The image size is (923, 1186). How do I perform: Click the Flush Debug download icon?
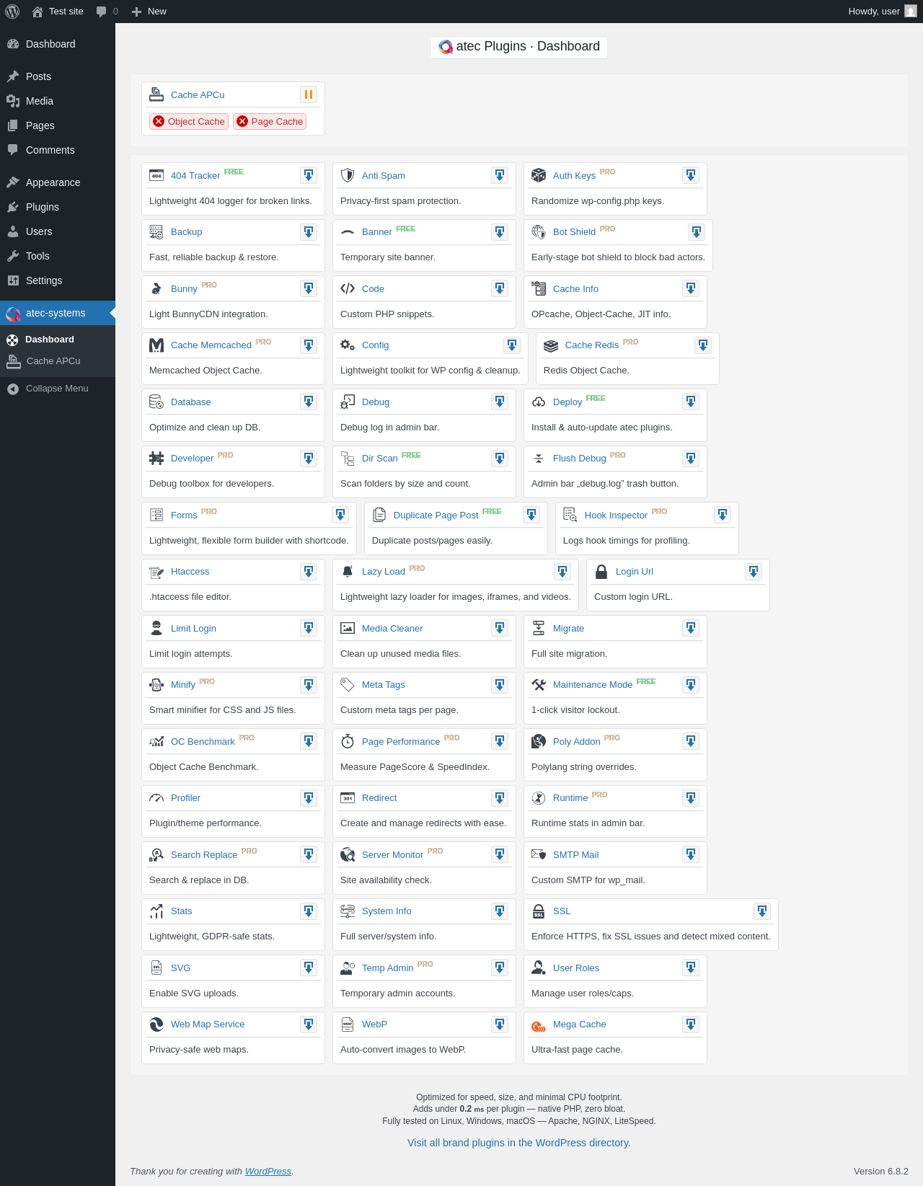coord(691,459)
